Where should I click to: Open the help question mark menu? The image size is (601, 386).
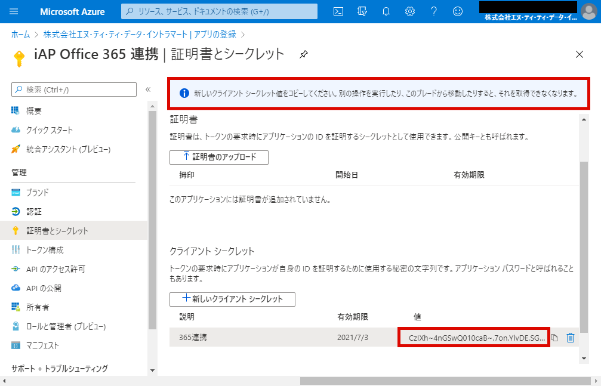[433, 11]
